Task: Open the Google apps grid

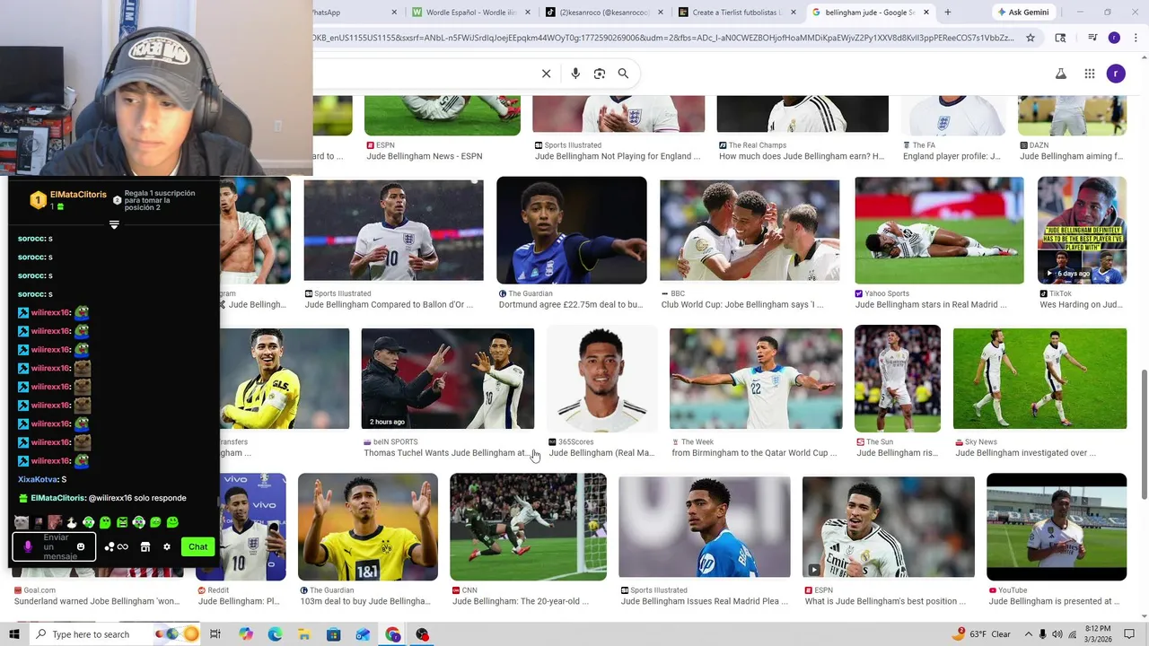Action: pyautogui.click(x=1089, y=74)
